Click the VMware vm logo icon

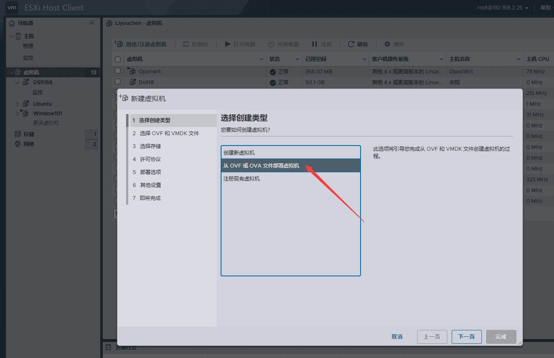[x=13, y=7]
